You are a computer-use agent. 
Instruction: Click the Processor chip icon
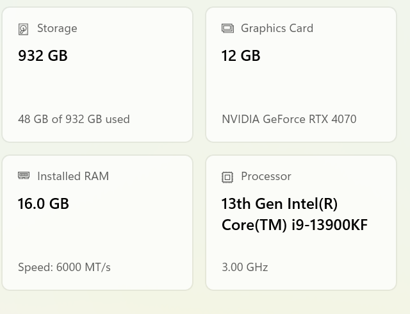click(x=227, y=176)
